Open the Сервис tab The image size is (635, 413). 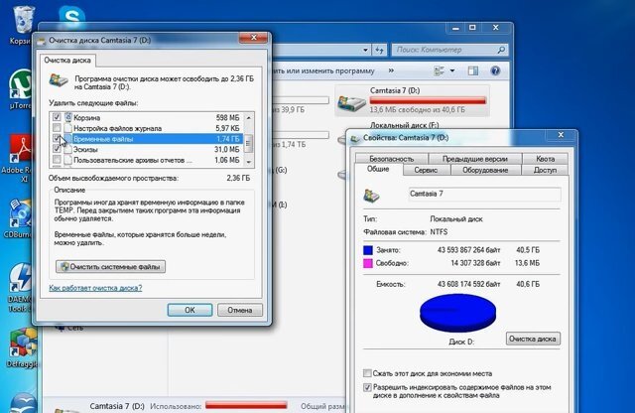[x=426, y=170]
